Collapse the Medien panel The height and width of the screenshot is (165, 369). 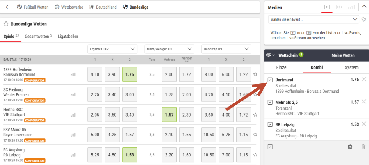(x=364, y=7)
